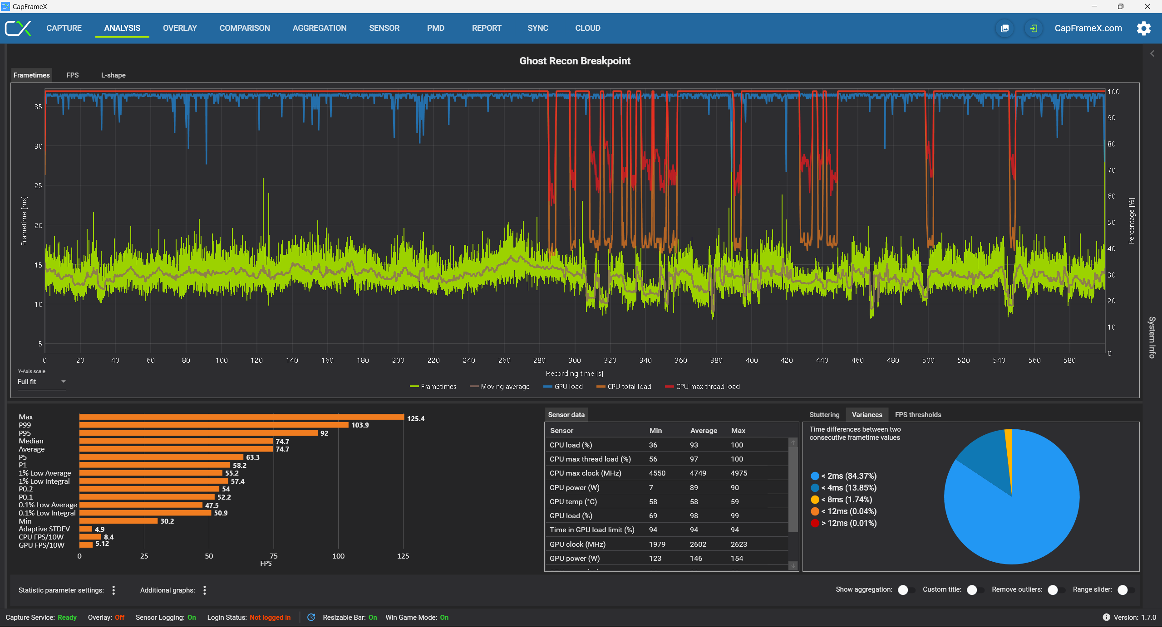This screenshot has height=627, width=1162.
Task: Open the CapFrameX.com link
Action: pyautogui.click(x=1088, y=28)
